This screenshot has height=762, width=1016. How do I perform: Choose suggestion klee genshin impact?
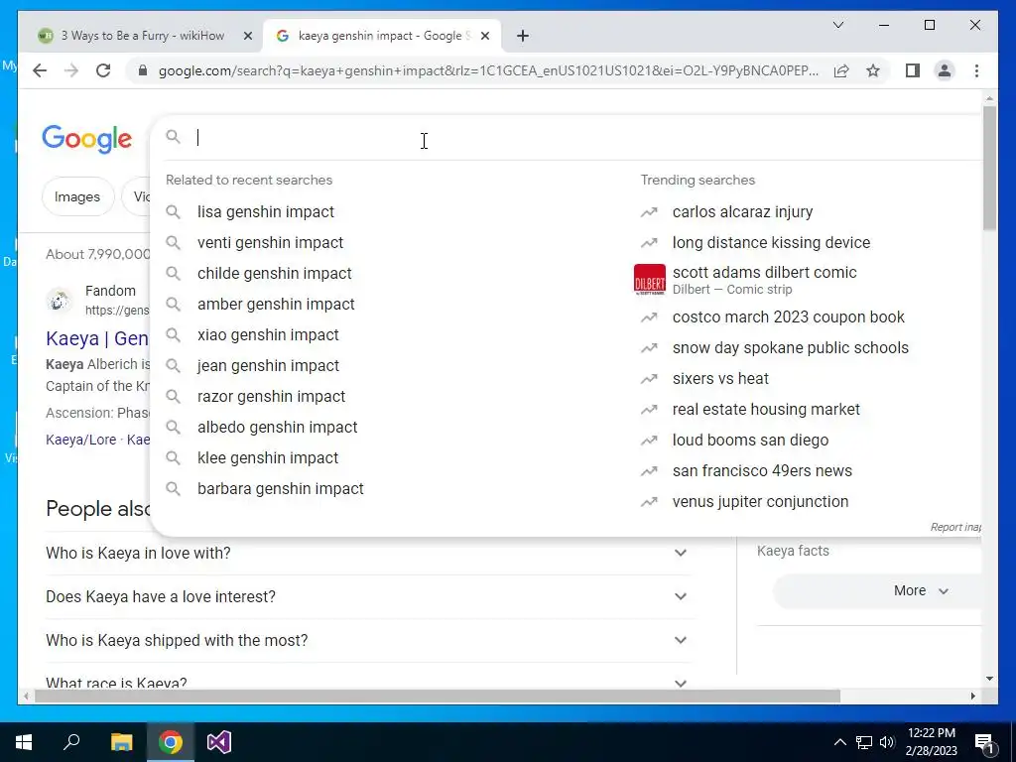point(268,458)
